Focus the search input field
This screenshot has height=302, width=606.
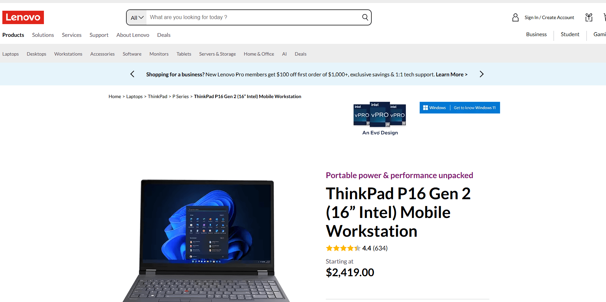coord(254,17)
